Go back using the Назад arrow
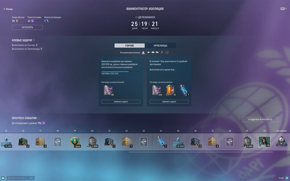The width and height of the screenshot is (290, 181). [x=8, y=9]
